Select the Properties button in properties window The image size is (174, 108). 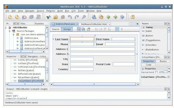[148, 61]
